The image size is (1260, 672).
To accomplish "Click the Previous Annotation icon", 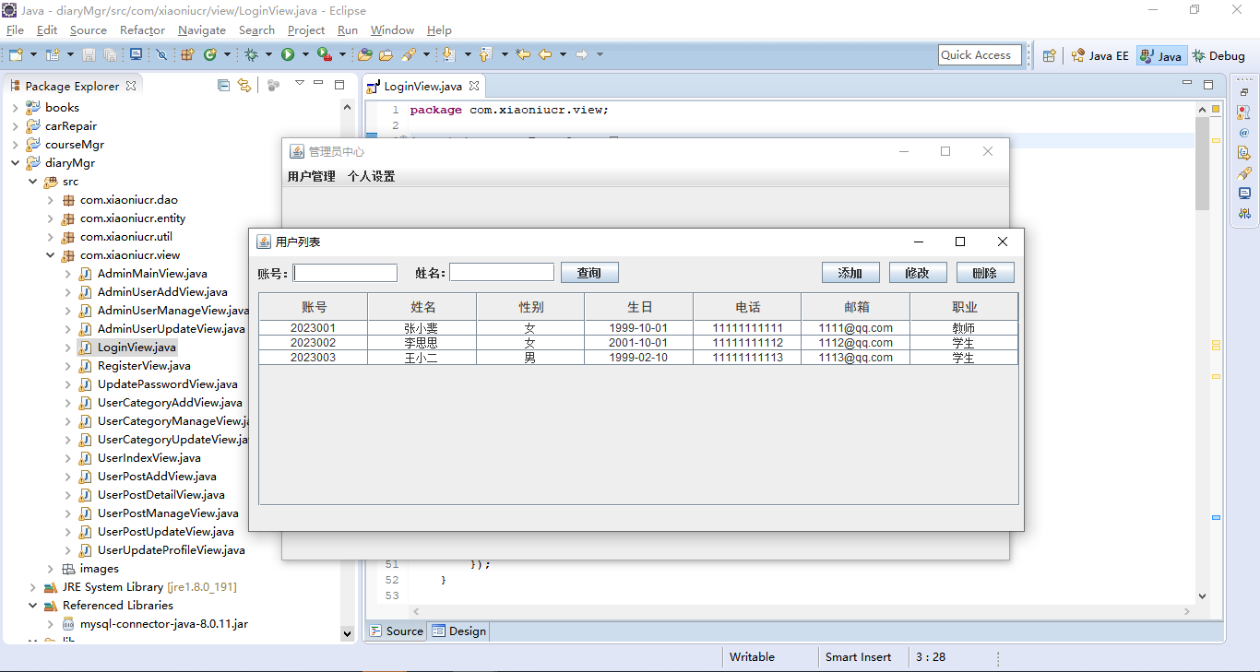I will coord(486,55).
